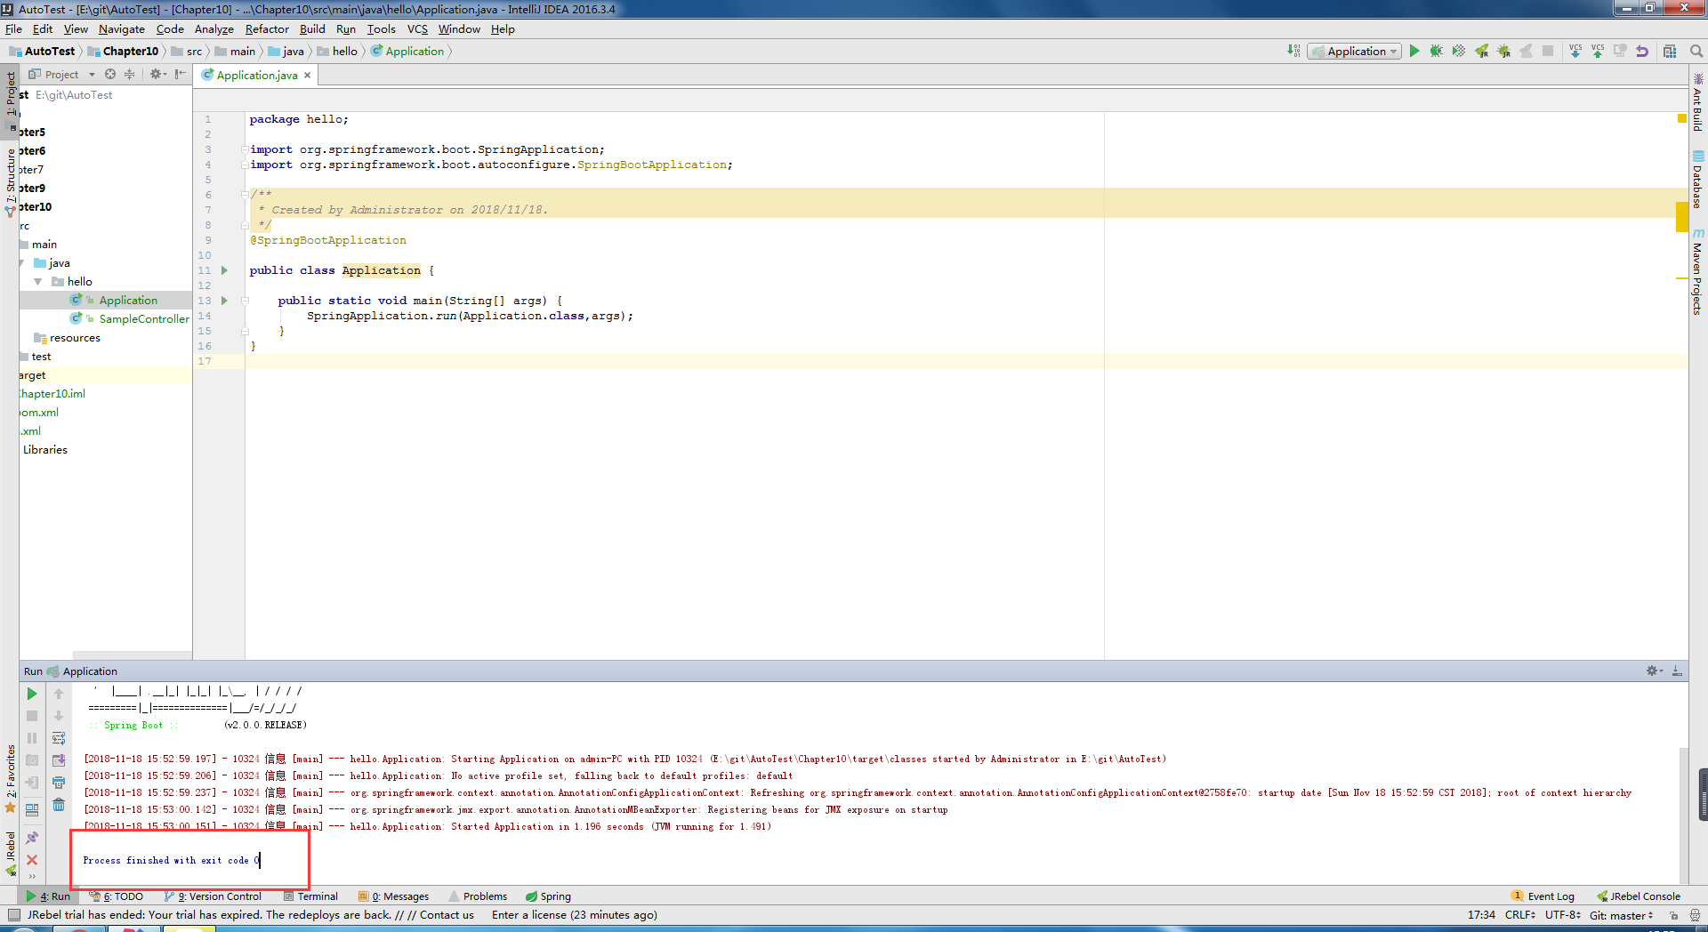Open the Navigate menu

pos(122,29)
